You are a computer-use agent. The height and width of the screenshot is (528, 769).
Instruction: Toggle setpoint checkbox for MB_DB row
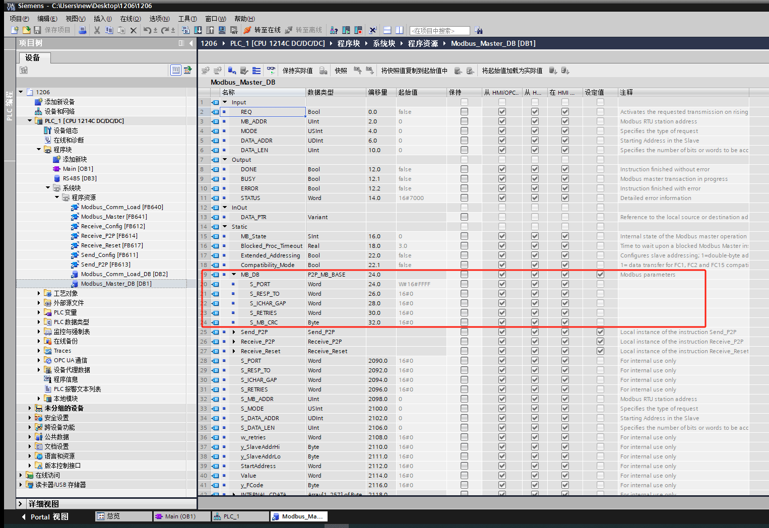[x=600, y=275]
